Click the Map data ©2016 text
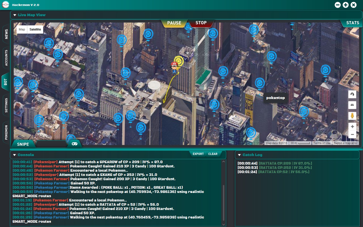This screenshot has height=227, width=363. tap(277, 143)
